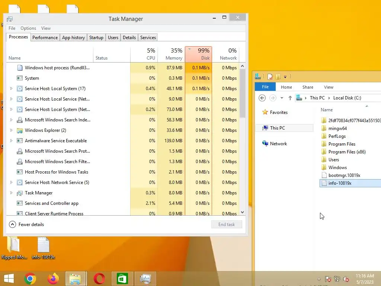Click the Windows Start button
381x286 pixels.
[x=9, y=279]
